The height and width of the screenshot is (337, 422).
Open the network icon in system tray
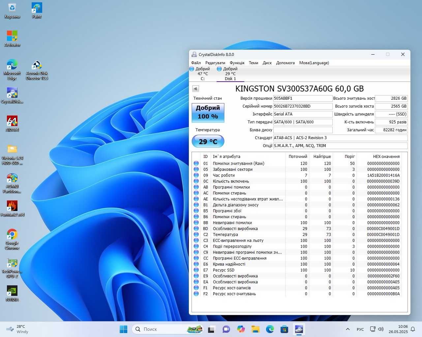point(373,329)
